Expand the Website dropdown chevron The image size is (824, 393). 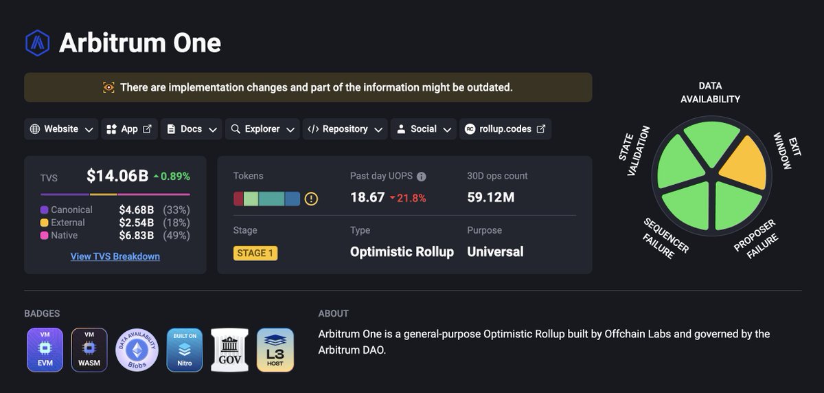[x=89, y=130]
